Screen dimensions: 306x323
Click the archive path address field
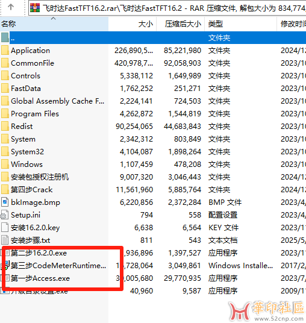167,8
